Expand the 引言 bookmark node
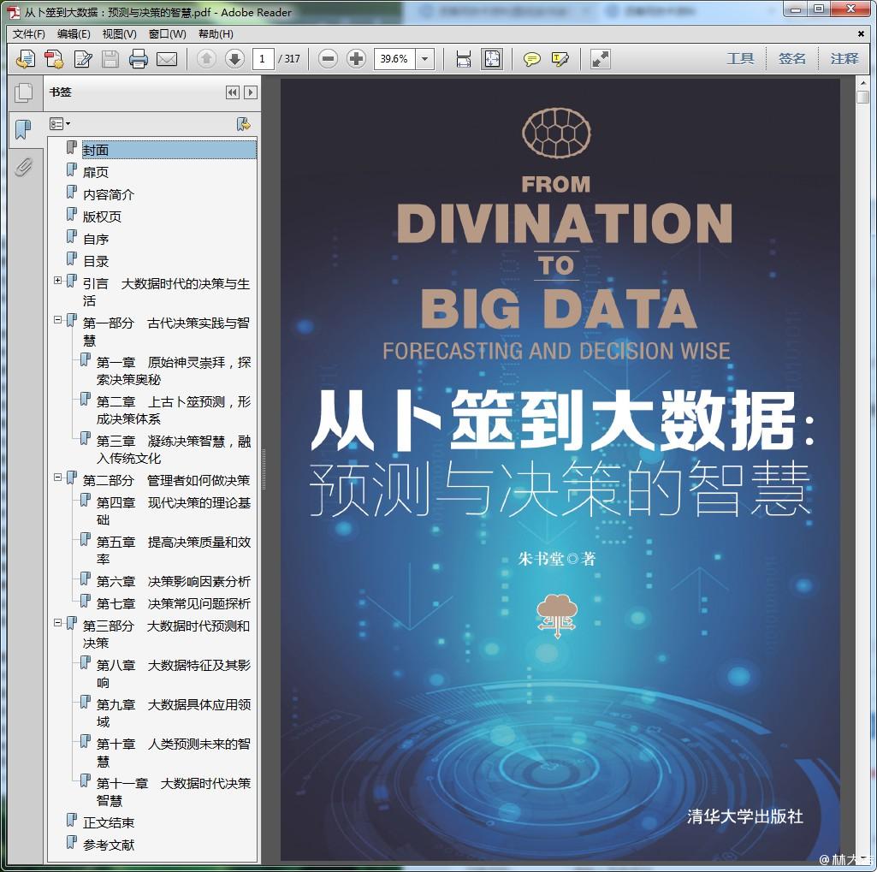The width and height of the screenshot is (877, 872). point(58,281)
